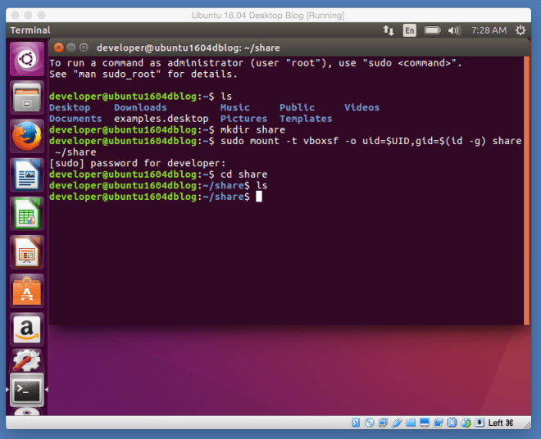Launch LibreOffice Calc spreadsheet
This screenshot has height=439, width=541.
[x=26, y=212]
